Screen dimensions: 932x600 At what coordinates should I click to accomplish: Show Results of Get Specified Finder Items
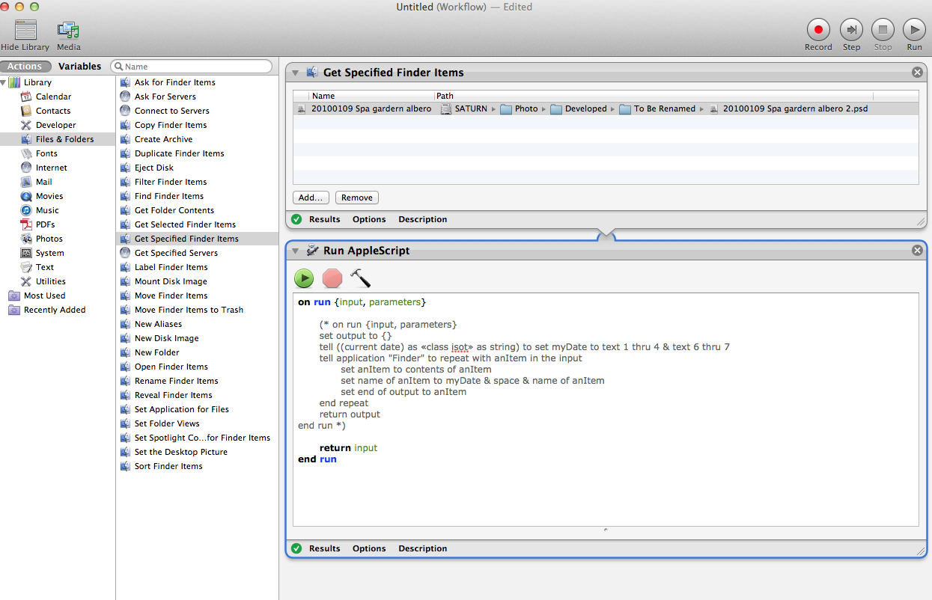(325, 219)
